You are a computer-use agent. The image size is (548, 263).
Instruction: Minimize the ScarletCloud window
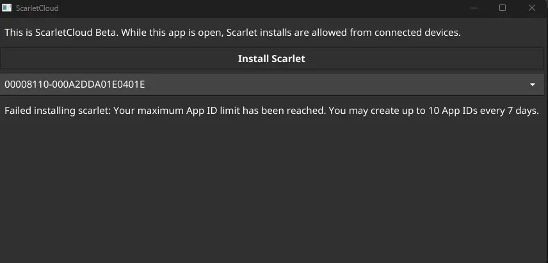473,8
